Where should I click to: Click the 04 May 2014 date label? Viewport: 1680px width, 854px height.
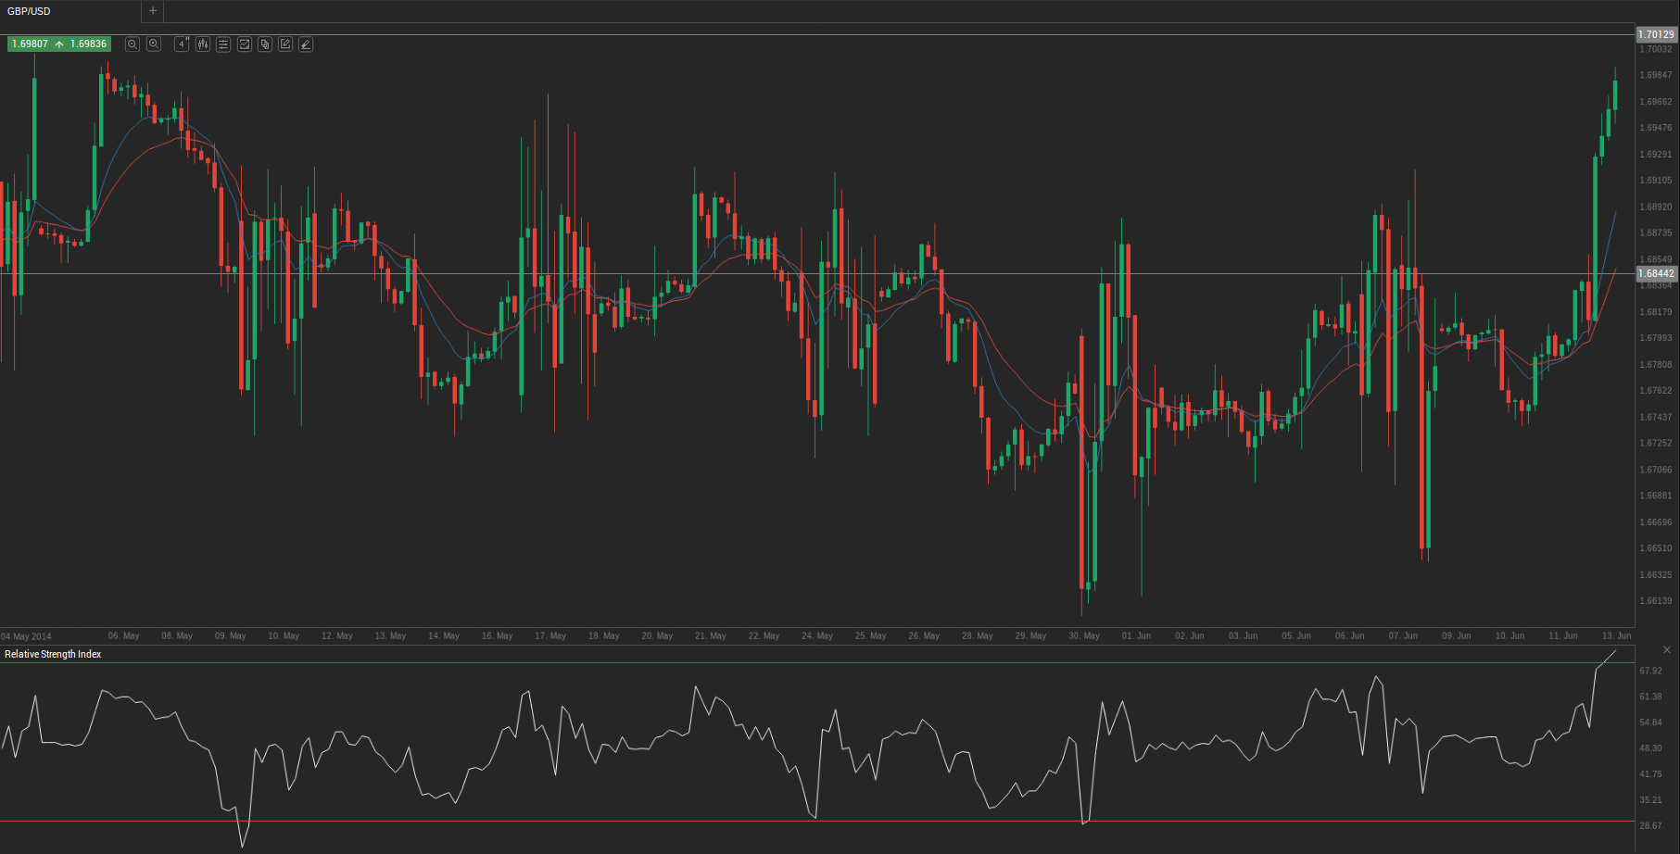pyautogui.click(x=27, y=636)
